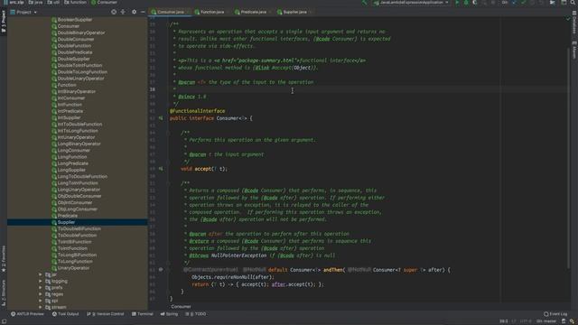The image size is (578, 325).
Task: Open Project panel settings gear
Action: [x=134, y=12]
